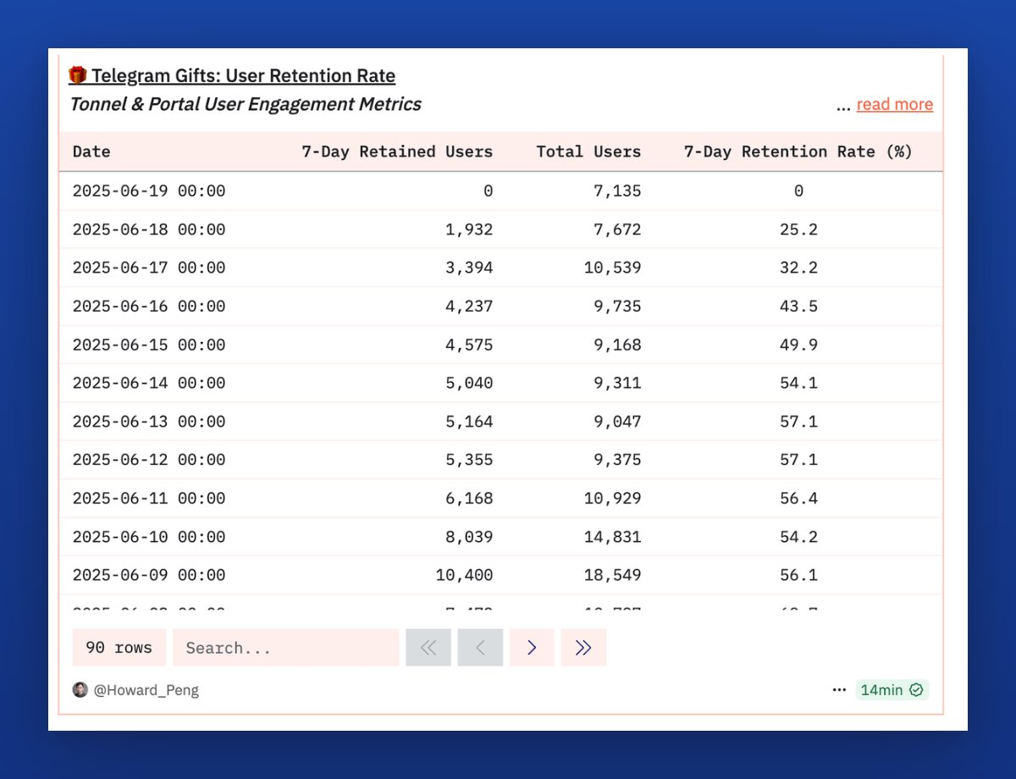Click total users value 9,047
The width and height of the screenshot is (1016, 779).
coord(618,422)
